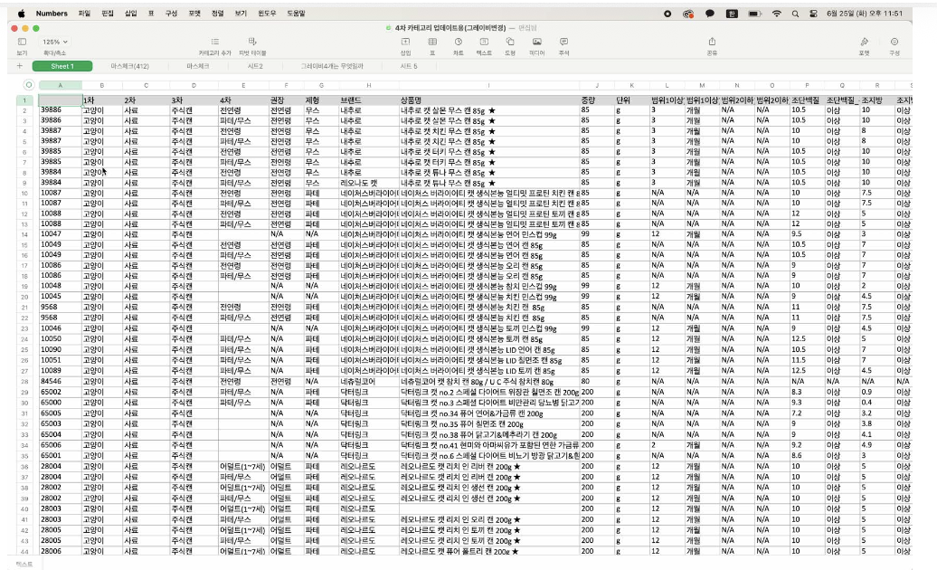937x570 pixels.
Task: Click cell 어덜트(1~7세) in row 36 column E
Action: pos(243,467)
